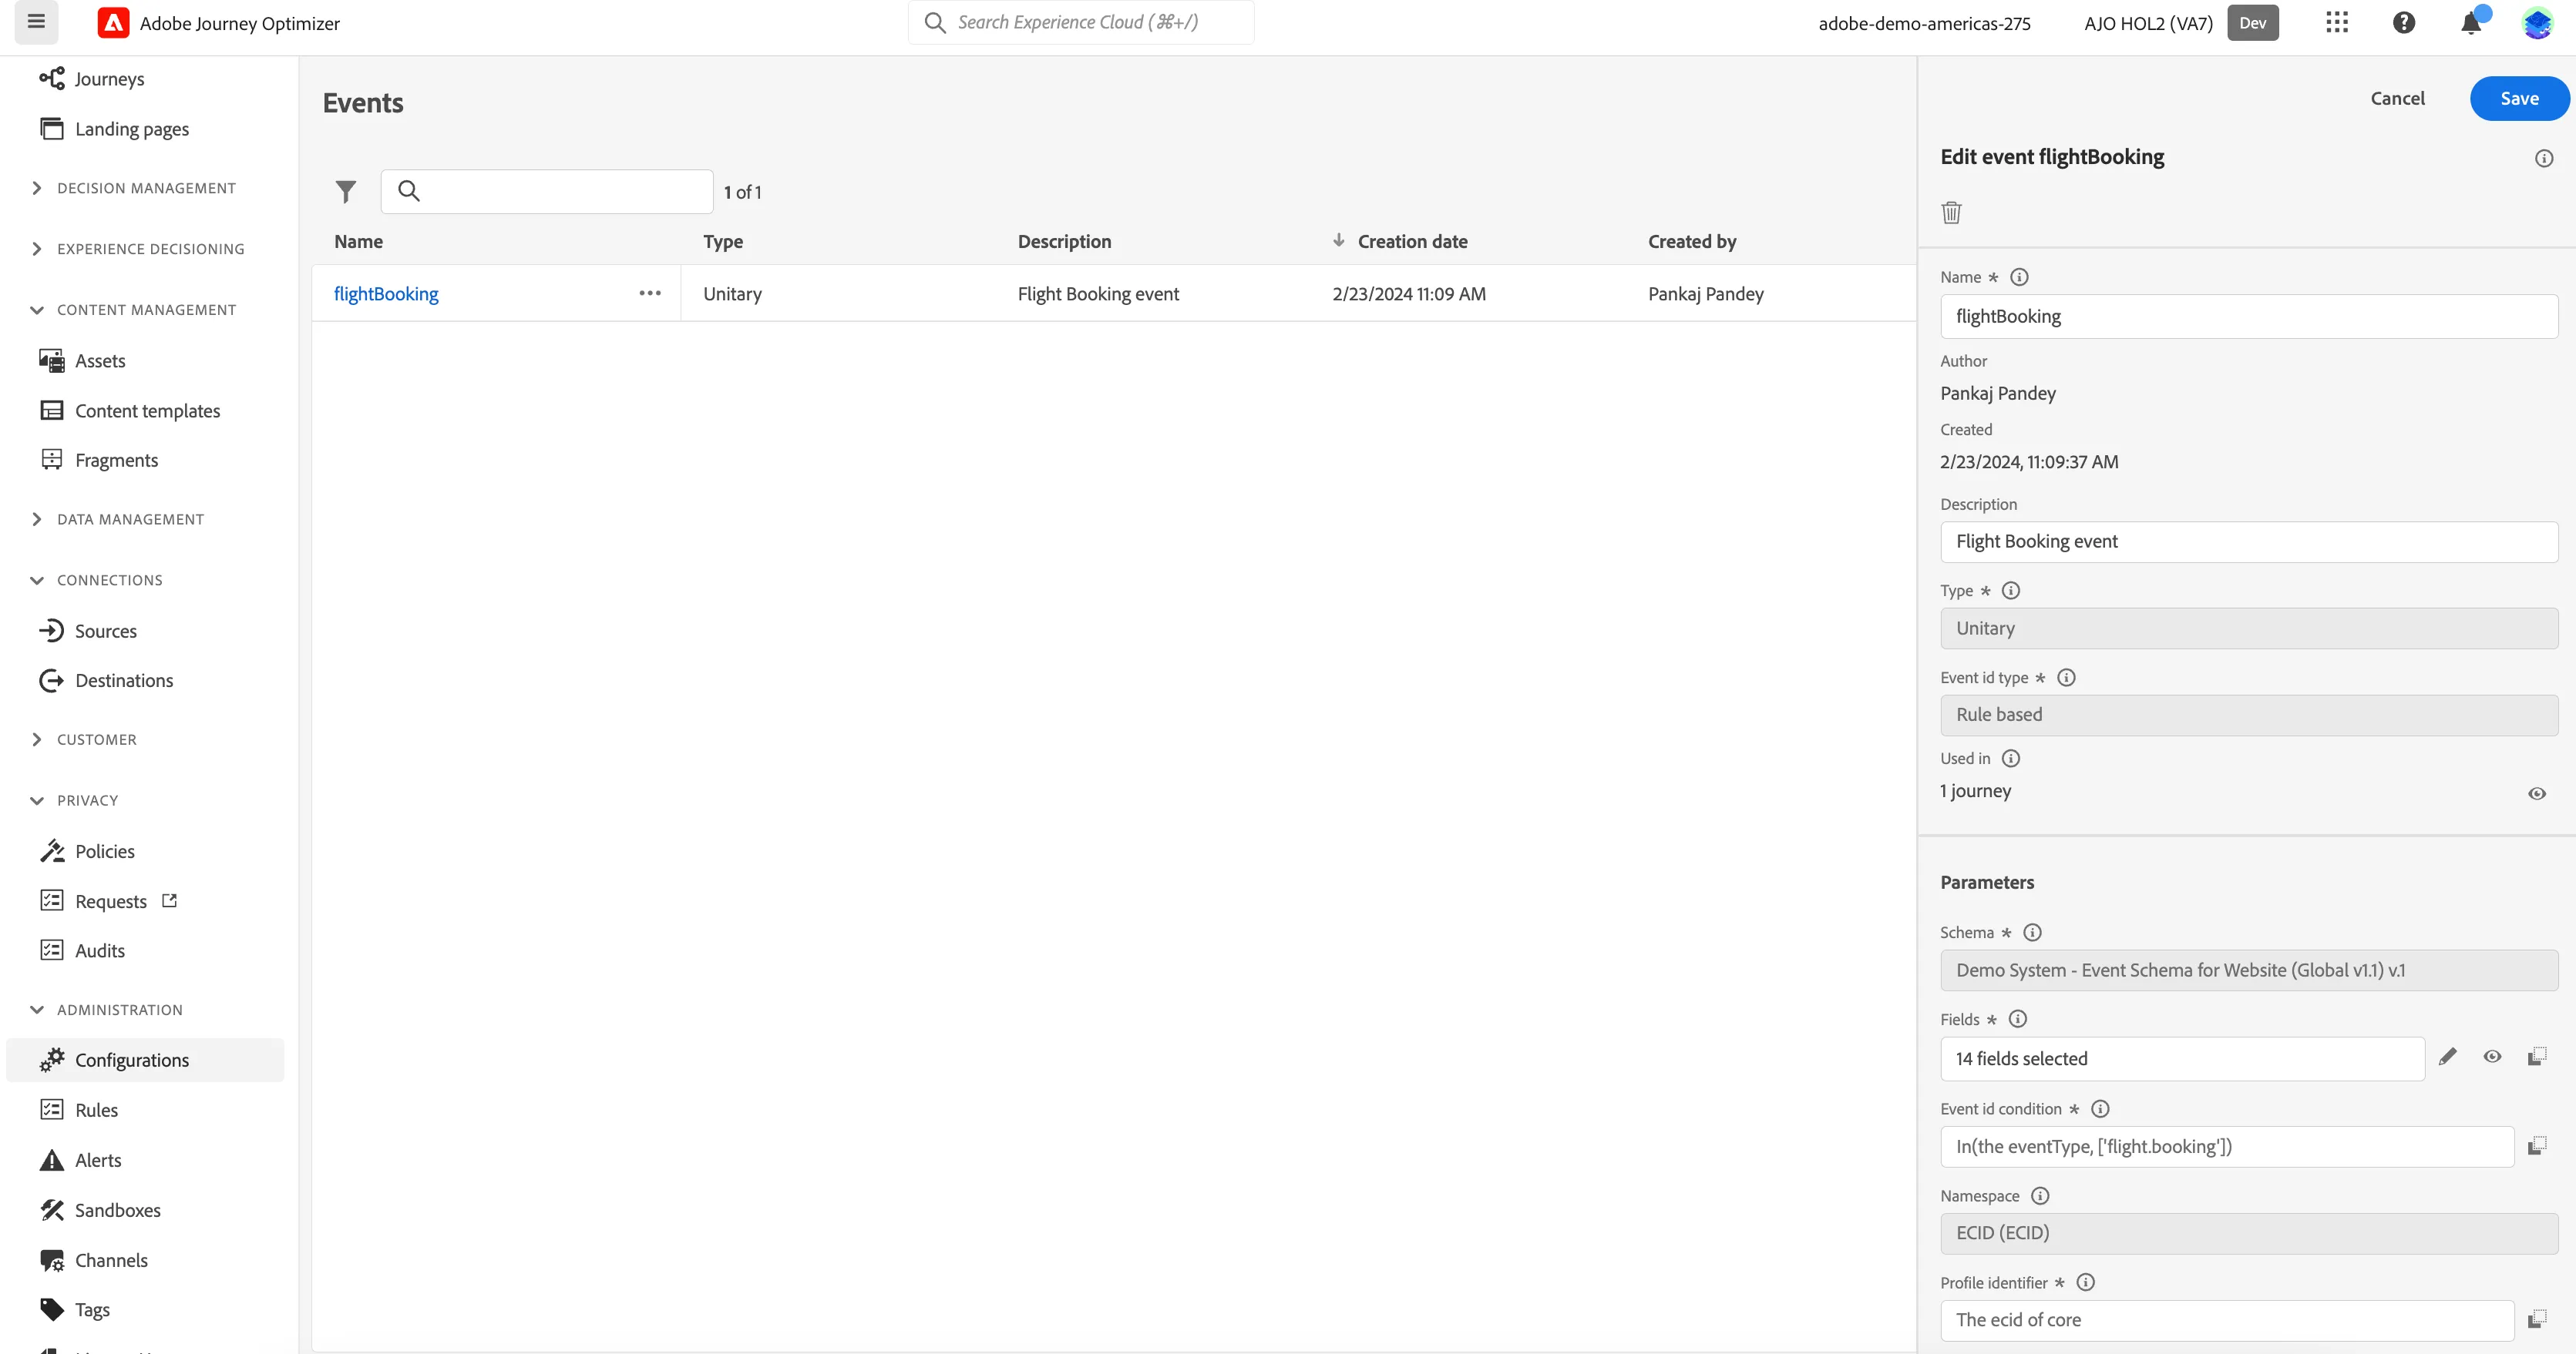Image resolution: width=2576 pixels, height=1354 pixels.
Task: Expand the Customer section
Action: point(96,739)
